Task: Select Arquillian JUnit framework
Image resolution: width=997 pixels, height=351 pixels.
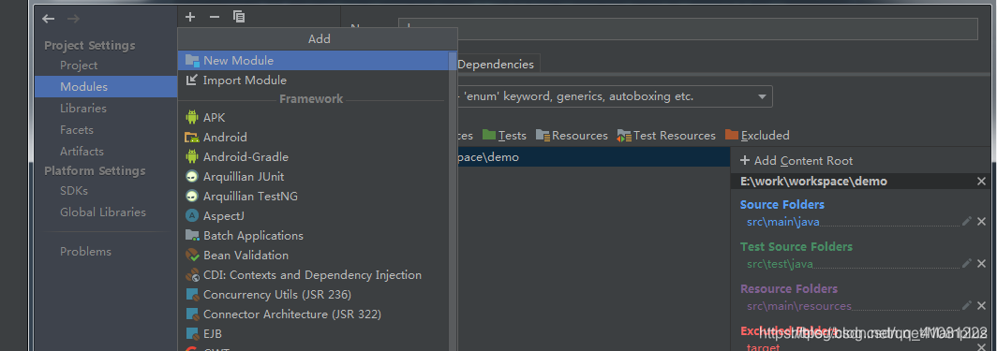Action: coord(314,177)
